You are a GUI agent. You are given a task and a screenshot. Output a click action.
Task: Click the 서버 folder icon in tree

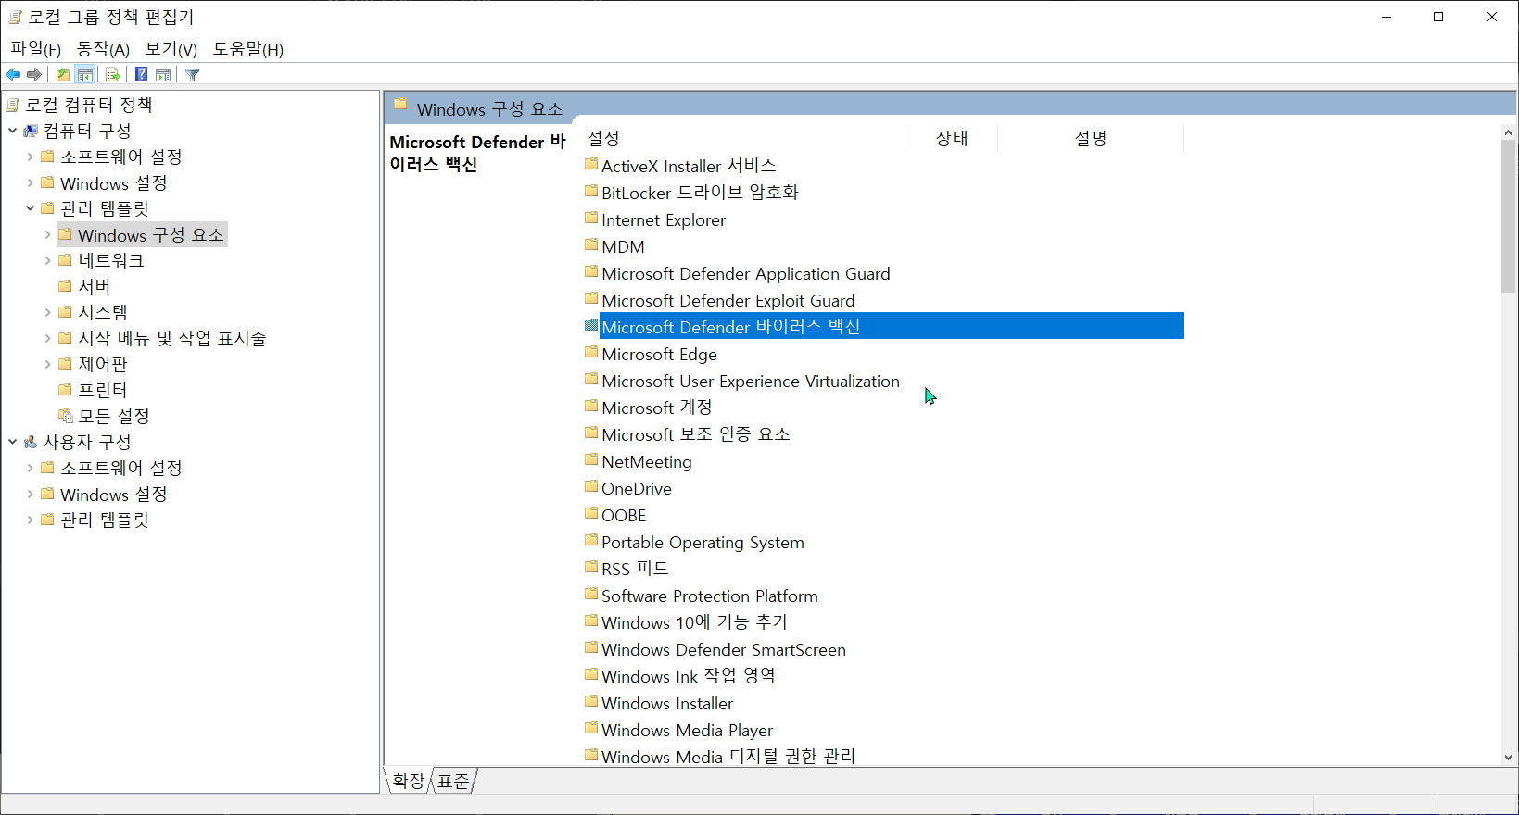coord(65,286)
